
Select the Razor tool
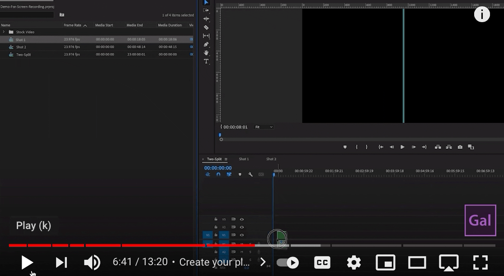[207, 27]
